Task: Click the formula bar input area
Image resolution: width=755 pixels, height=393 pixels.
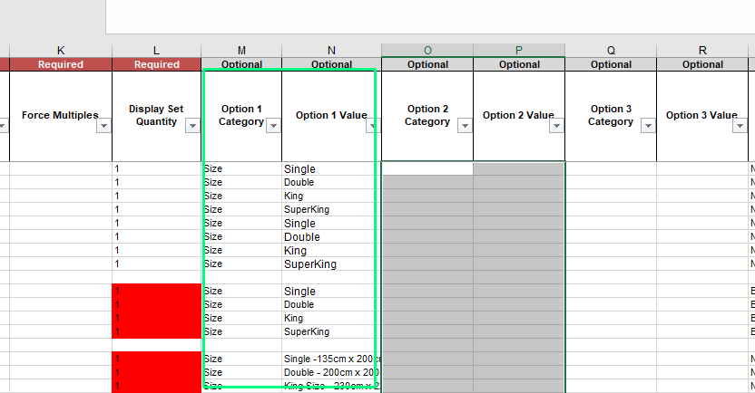Action: point(430,16)
